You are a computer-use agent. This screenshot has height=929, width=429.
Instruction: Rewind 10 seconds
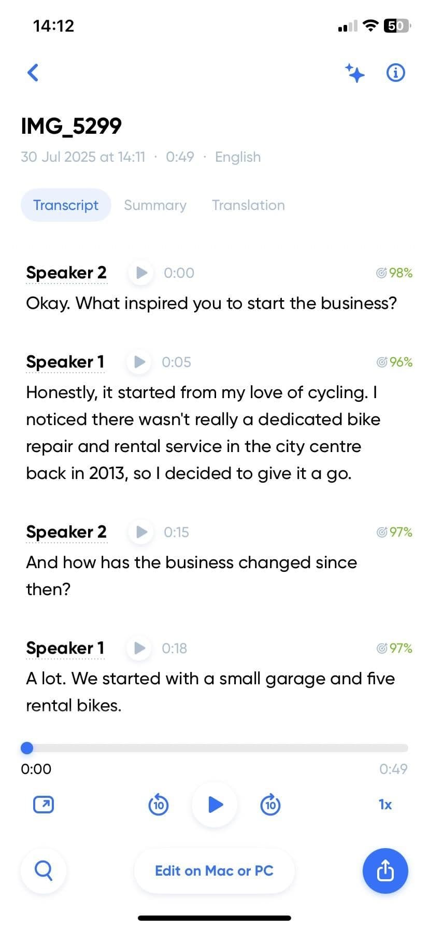click(x=159, y=805)
